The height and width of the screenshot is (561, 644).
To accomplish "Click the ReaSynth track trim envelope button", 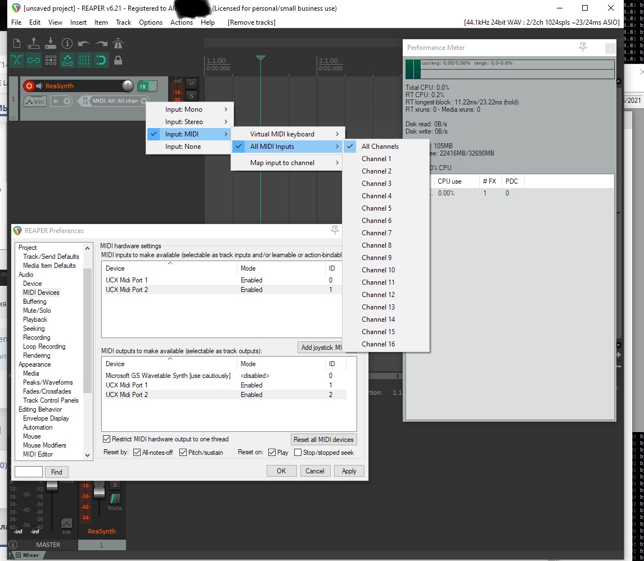I will click(x=35, y=101).
